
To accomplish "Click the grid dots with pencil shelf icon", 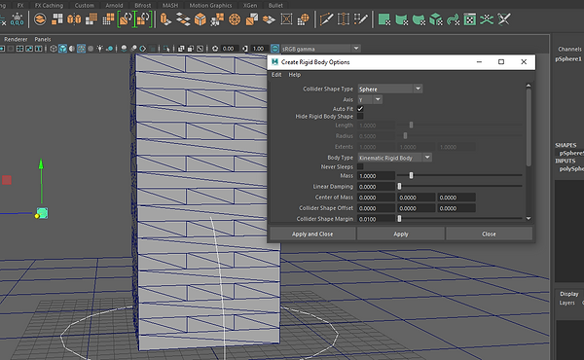I will coord(360,19).
